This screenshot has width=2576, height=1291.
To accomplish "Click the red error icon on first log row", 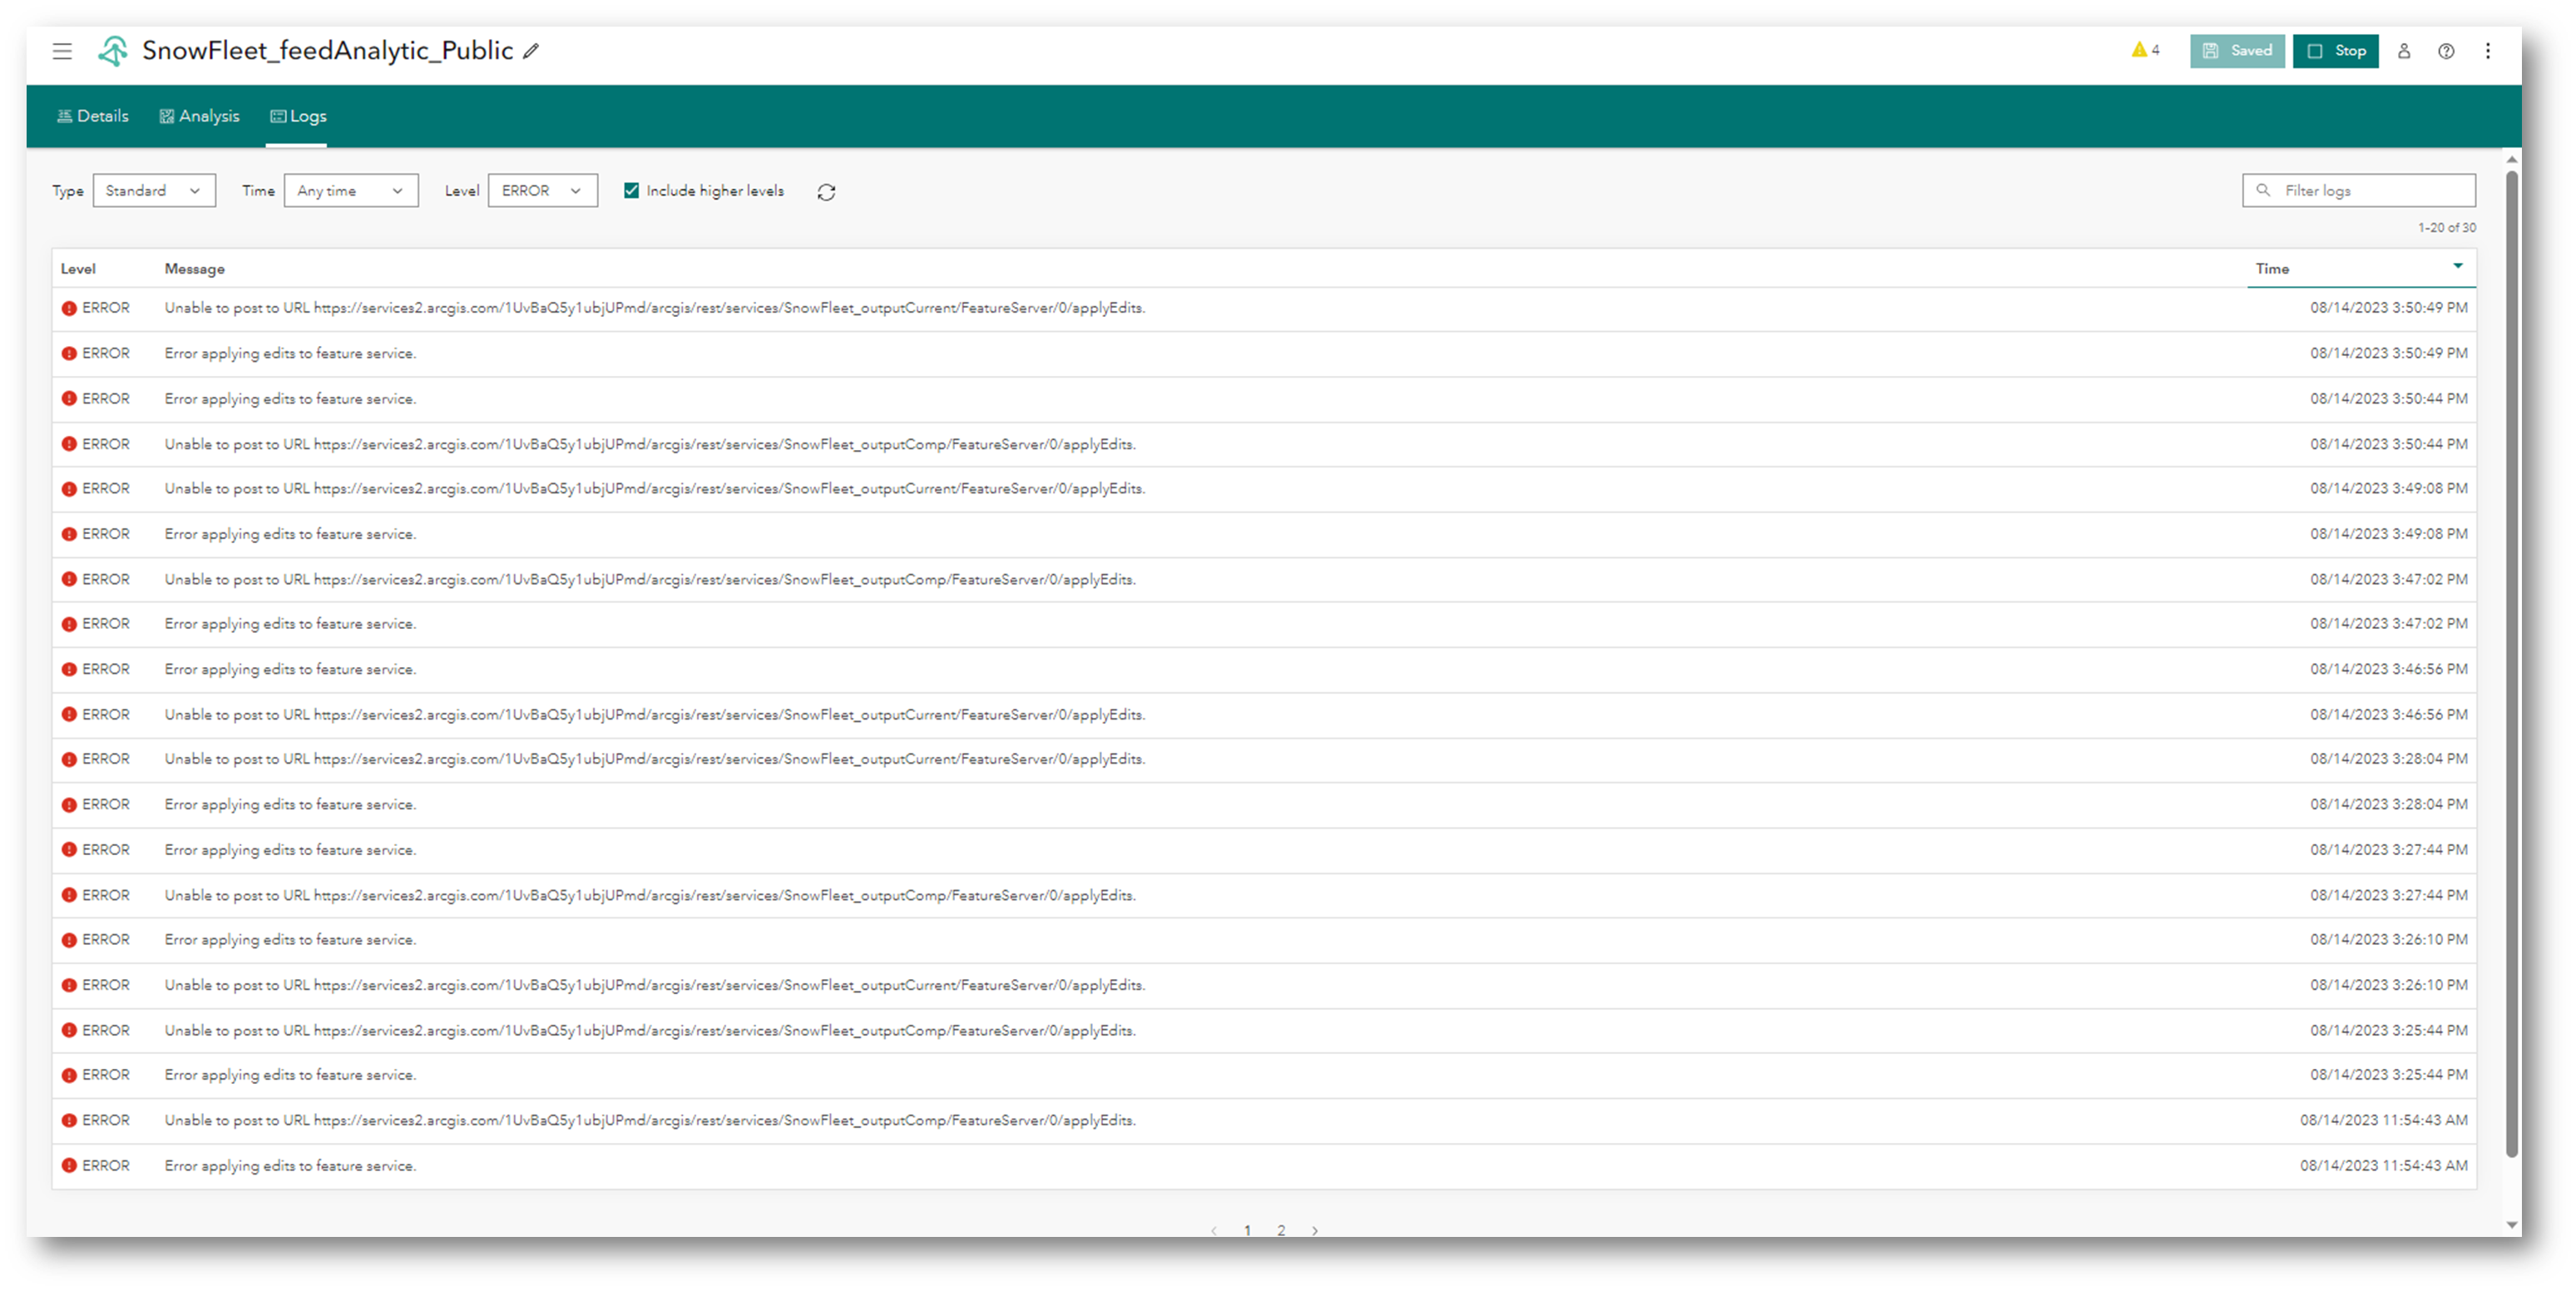I will pos(68,307).
